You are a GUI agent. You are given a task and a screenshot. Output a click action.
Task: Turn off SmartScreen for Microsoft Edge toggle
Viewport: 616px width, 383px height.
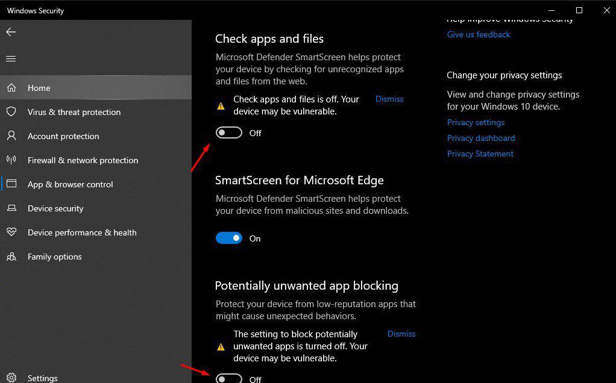pyautogui.click(x=228, y=238)
